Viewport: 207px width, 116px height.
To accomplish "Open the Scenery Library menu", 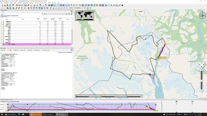I will 43,3.
